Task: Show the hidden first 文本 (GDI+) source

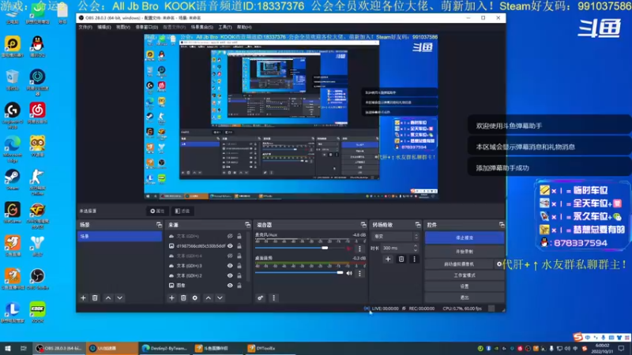Action: [230, 236]
